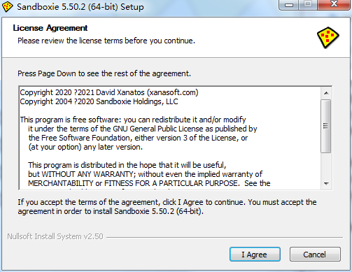Click the window title text Sandboxie 5.50.2 Setup
Screen dimensions: 352x272
click(x=80, y=7)
